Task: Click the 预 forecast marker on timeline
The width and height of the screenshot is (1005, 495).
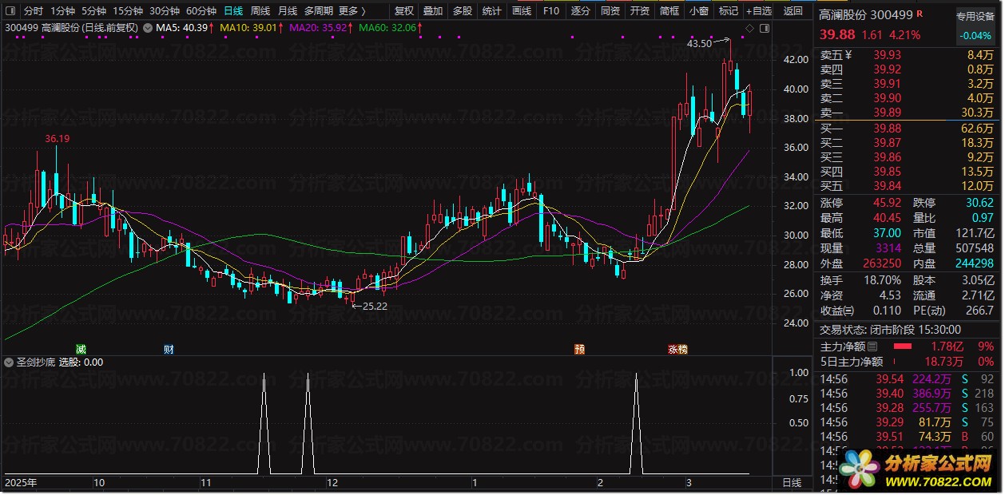Action: click(580, 350)
